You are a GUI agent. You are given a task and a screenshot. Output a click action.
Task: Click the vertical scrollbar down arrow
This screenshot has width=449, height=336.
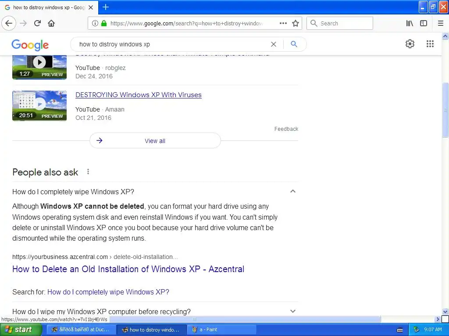(x=445, y=311)
